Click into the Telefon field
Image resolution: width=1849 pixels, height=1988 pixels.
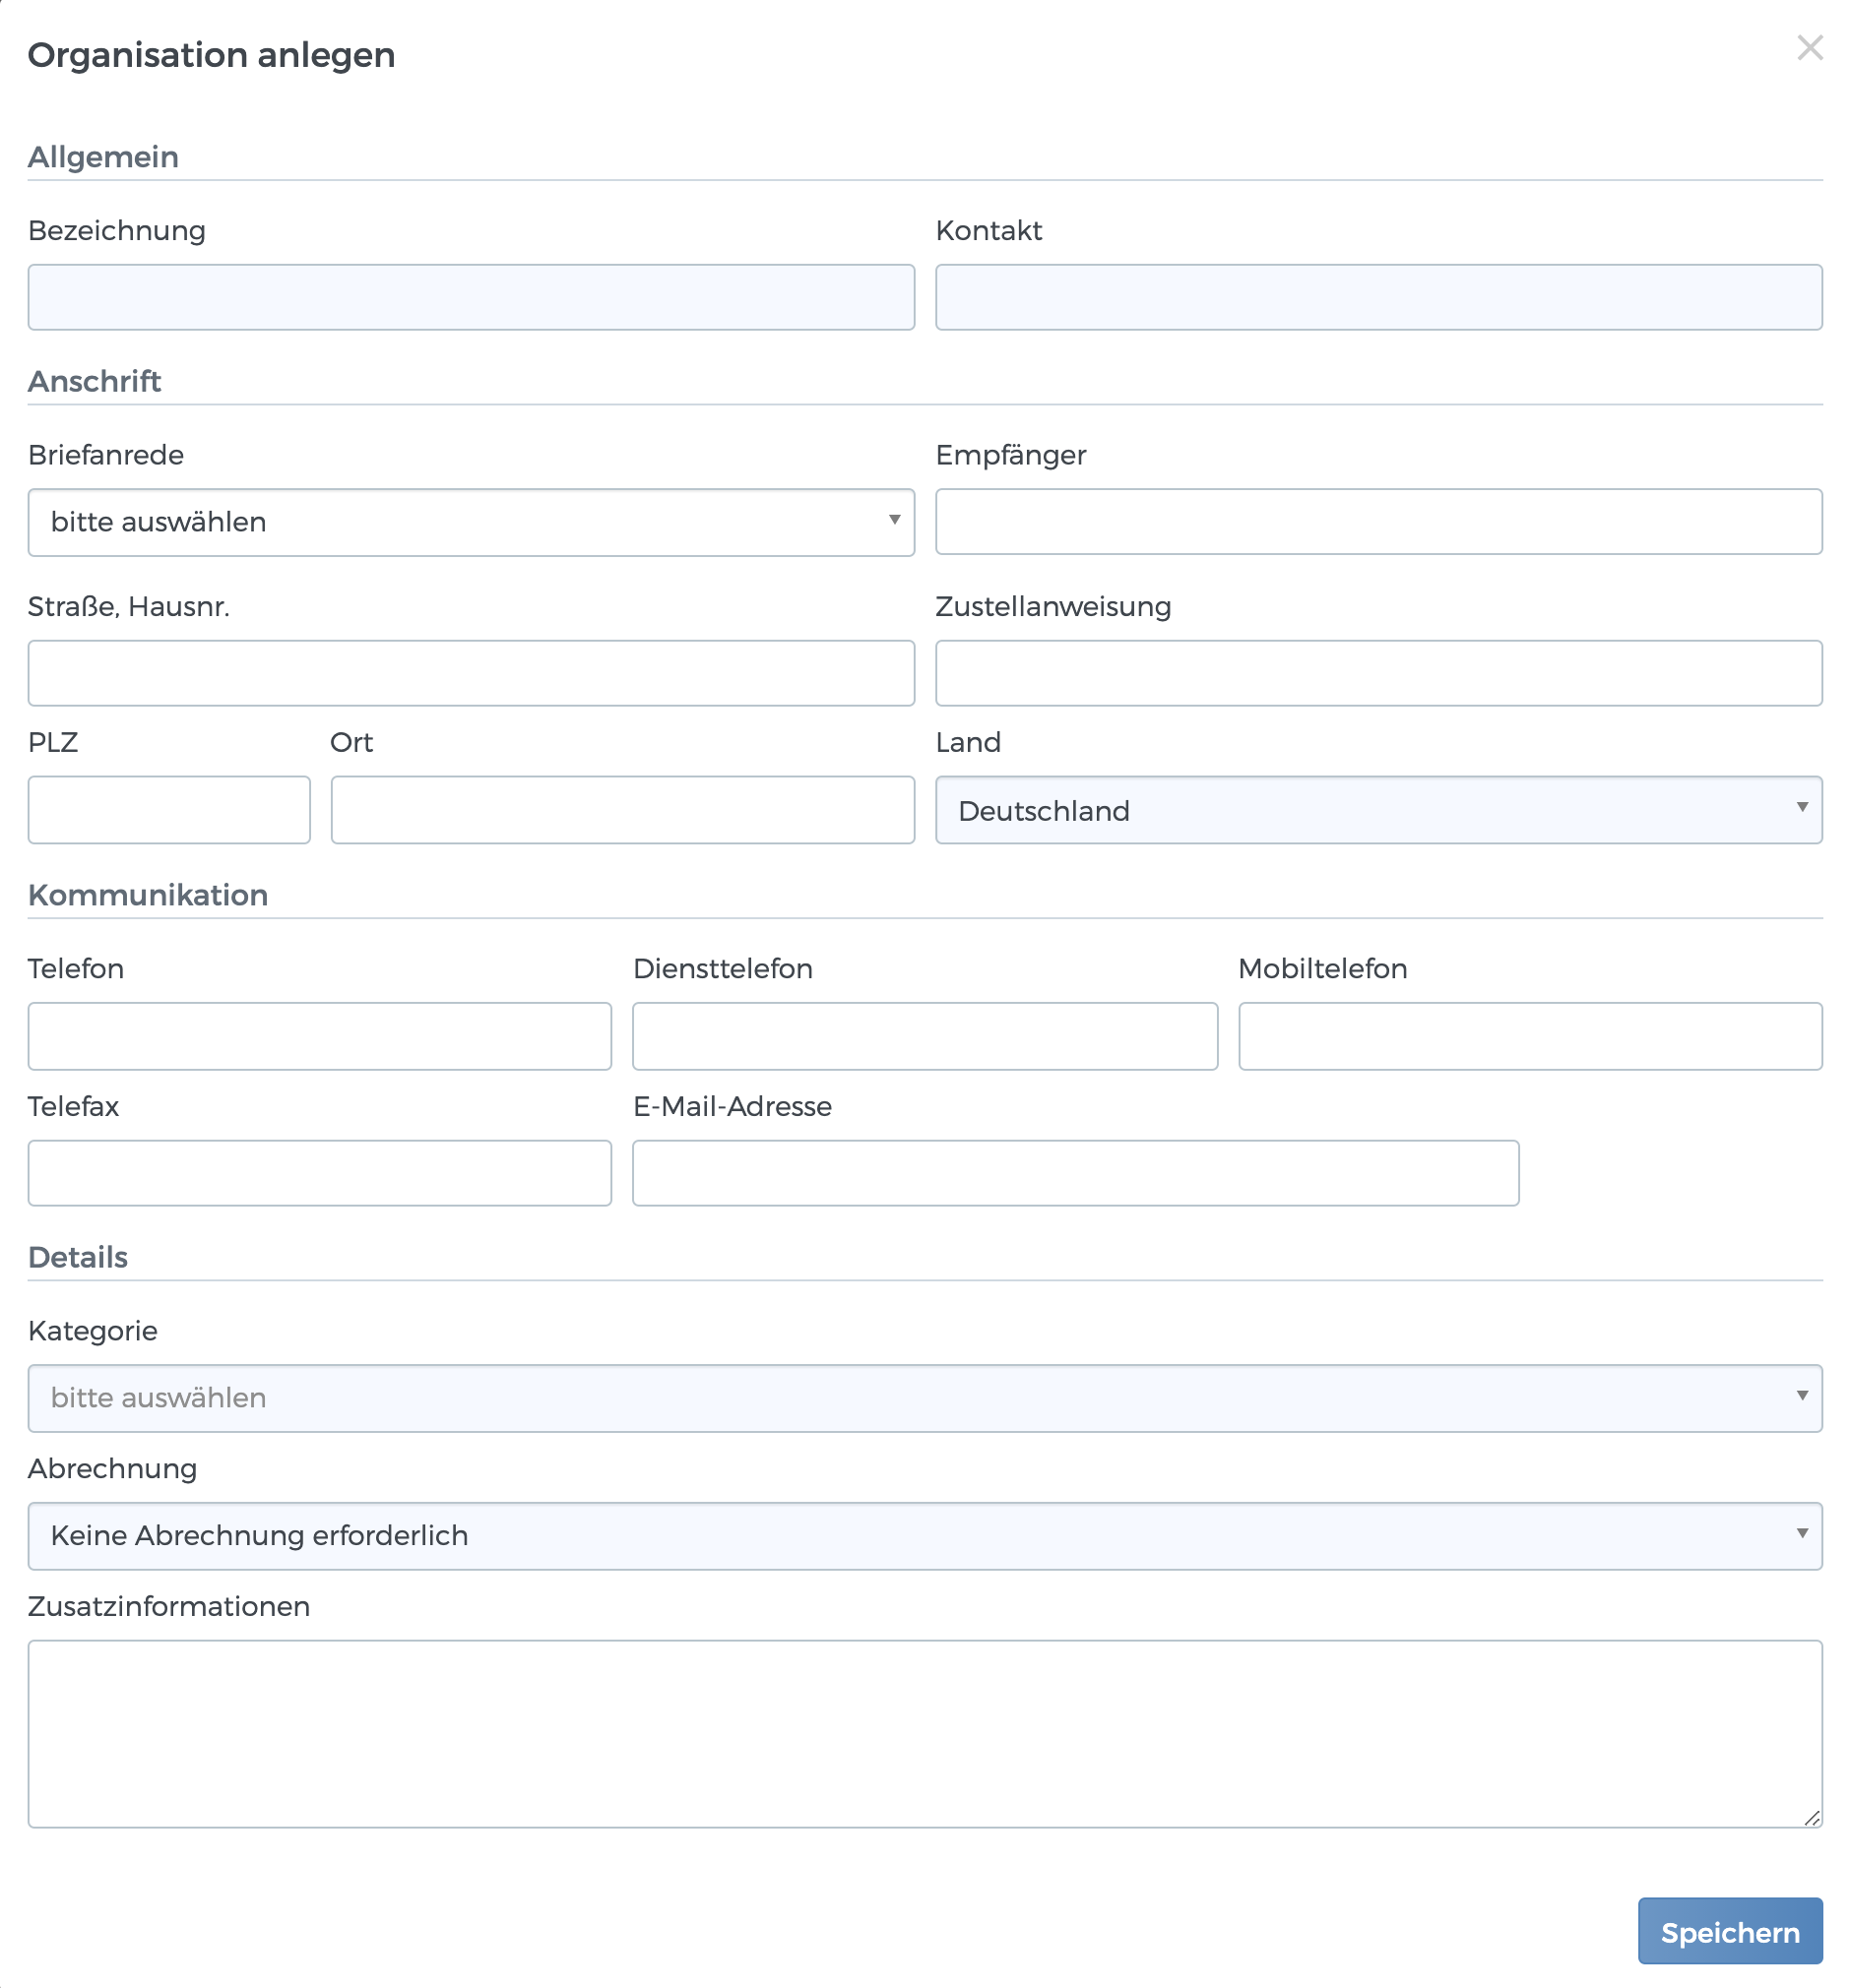[320, 1036]
